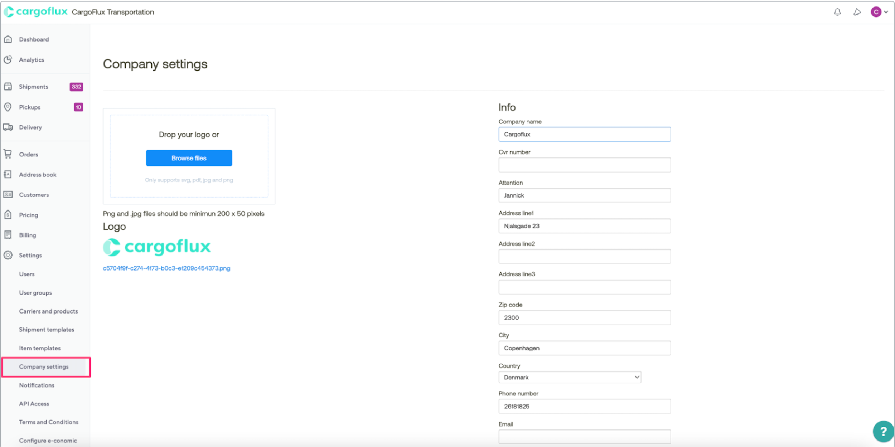Open Terms and Conditions submenu item
The width and height of the screenshot is (895, 447).
49,422
